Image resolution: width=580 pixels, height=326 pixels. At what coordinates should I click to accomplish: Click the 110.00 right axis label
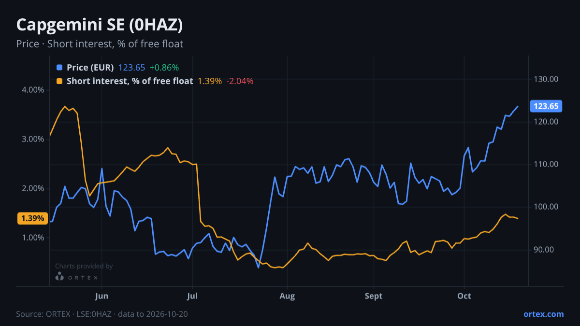546,164
